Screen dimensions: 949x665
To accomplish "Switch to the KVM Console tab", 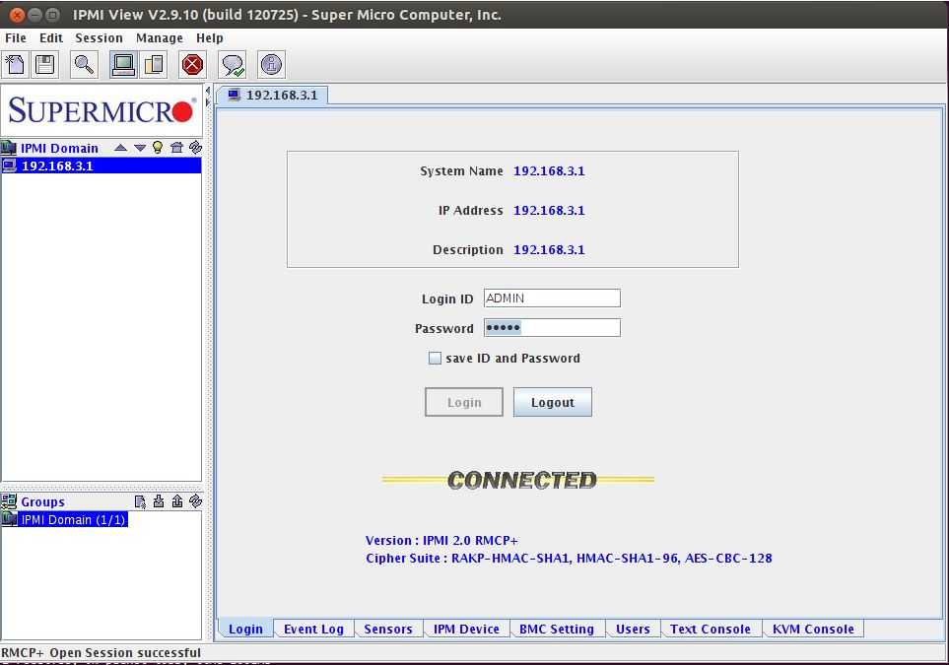I will 813,629.
